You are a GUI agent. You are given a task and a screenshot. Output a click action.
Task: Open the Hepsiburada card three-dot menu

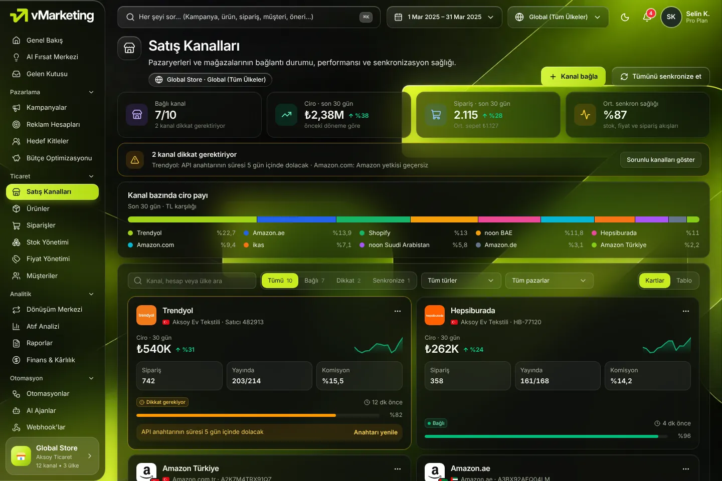685,311
